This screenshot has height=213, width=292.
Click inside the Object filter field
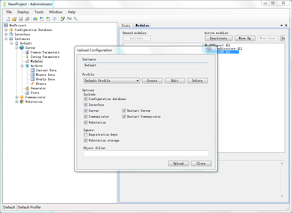tap(146, 153)
